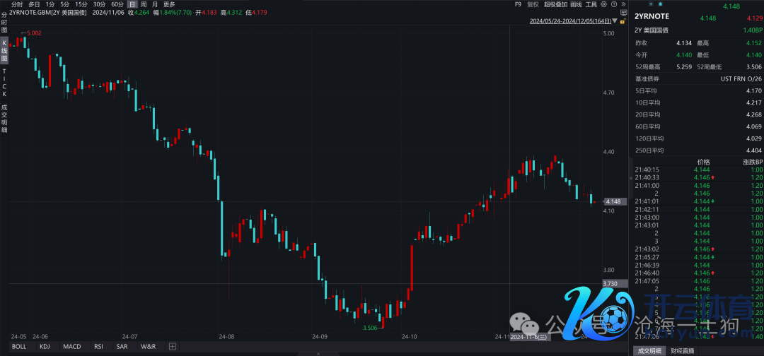764x356 pixels.
Task: Open the 更多 periods menu
Action: point(169,4)
